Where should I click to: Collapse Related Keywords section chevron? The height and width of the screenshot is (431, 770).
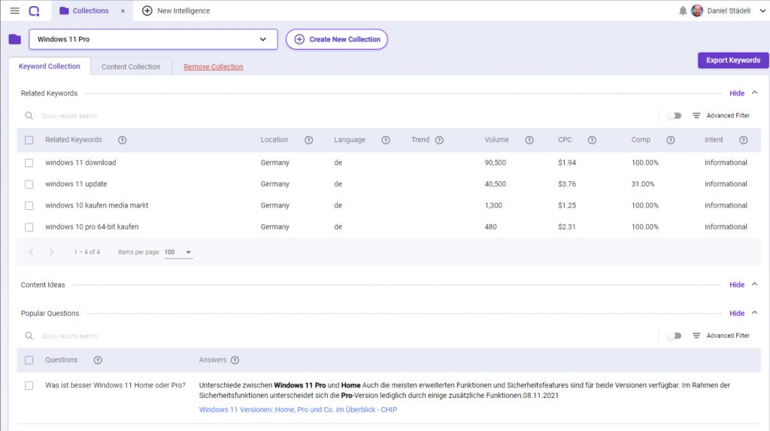(x=755, y=93)
